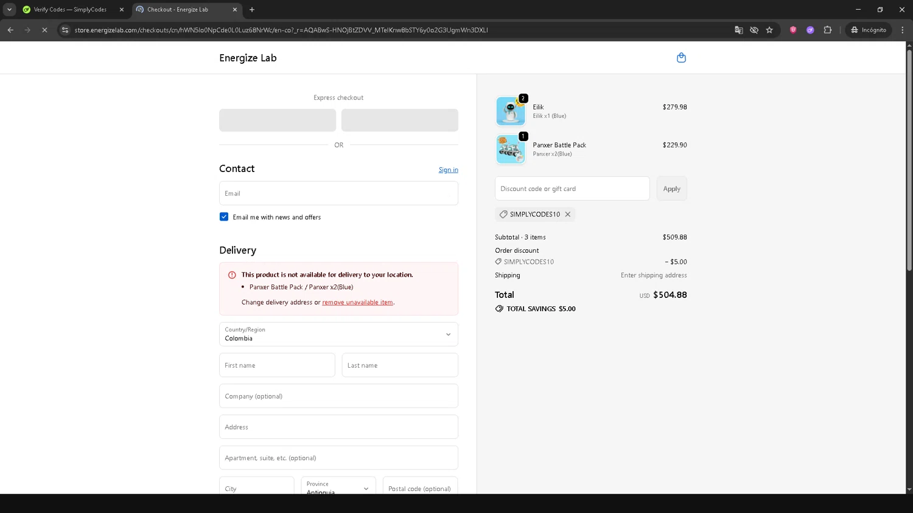Focus the Company (optional) field
Viewport: 913px width, 513px height.
tap(338, 396)
